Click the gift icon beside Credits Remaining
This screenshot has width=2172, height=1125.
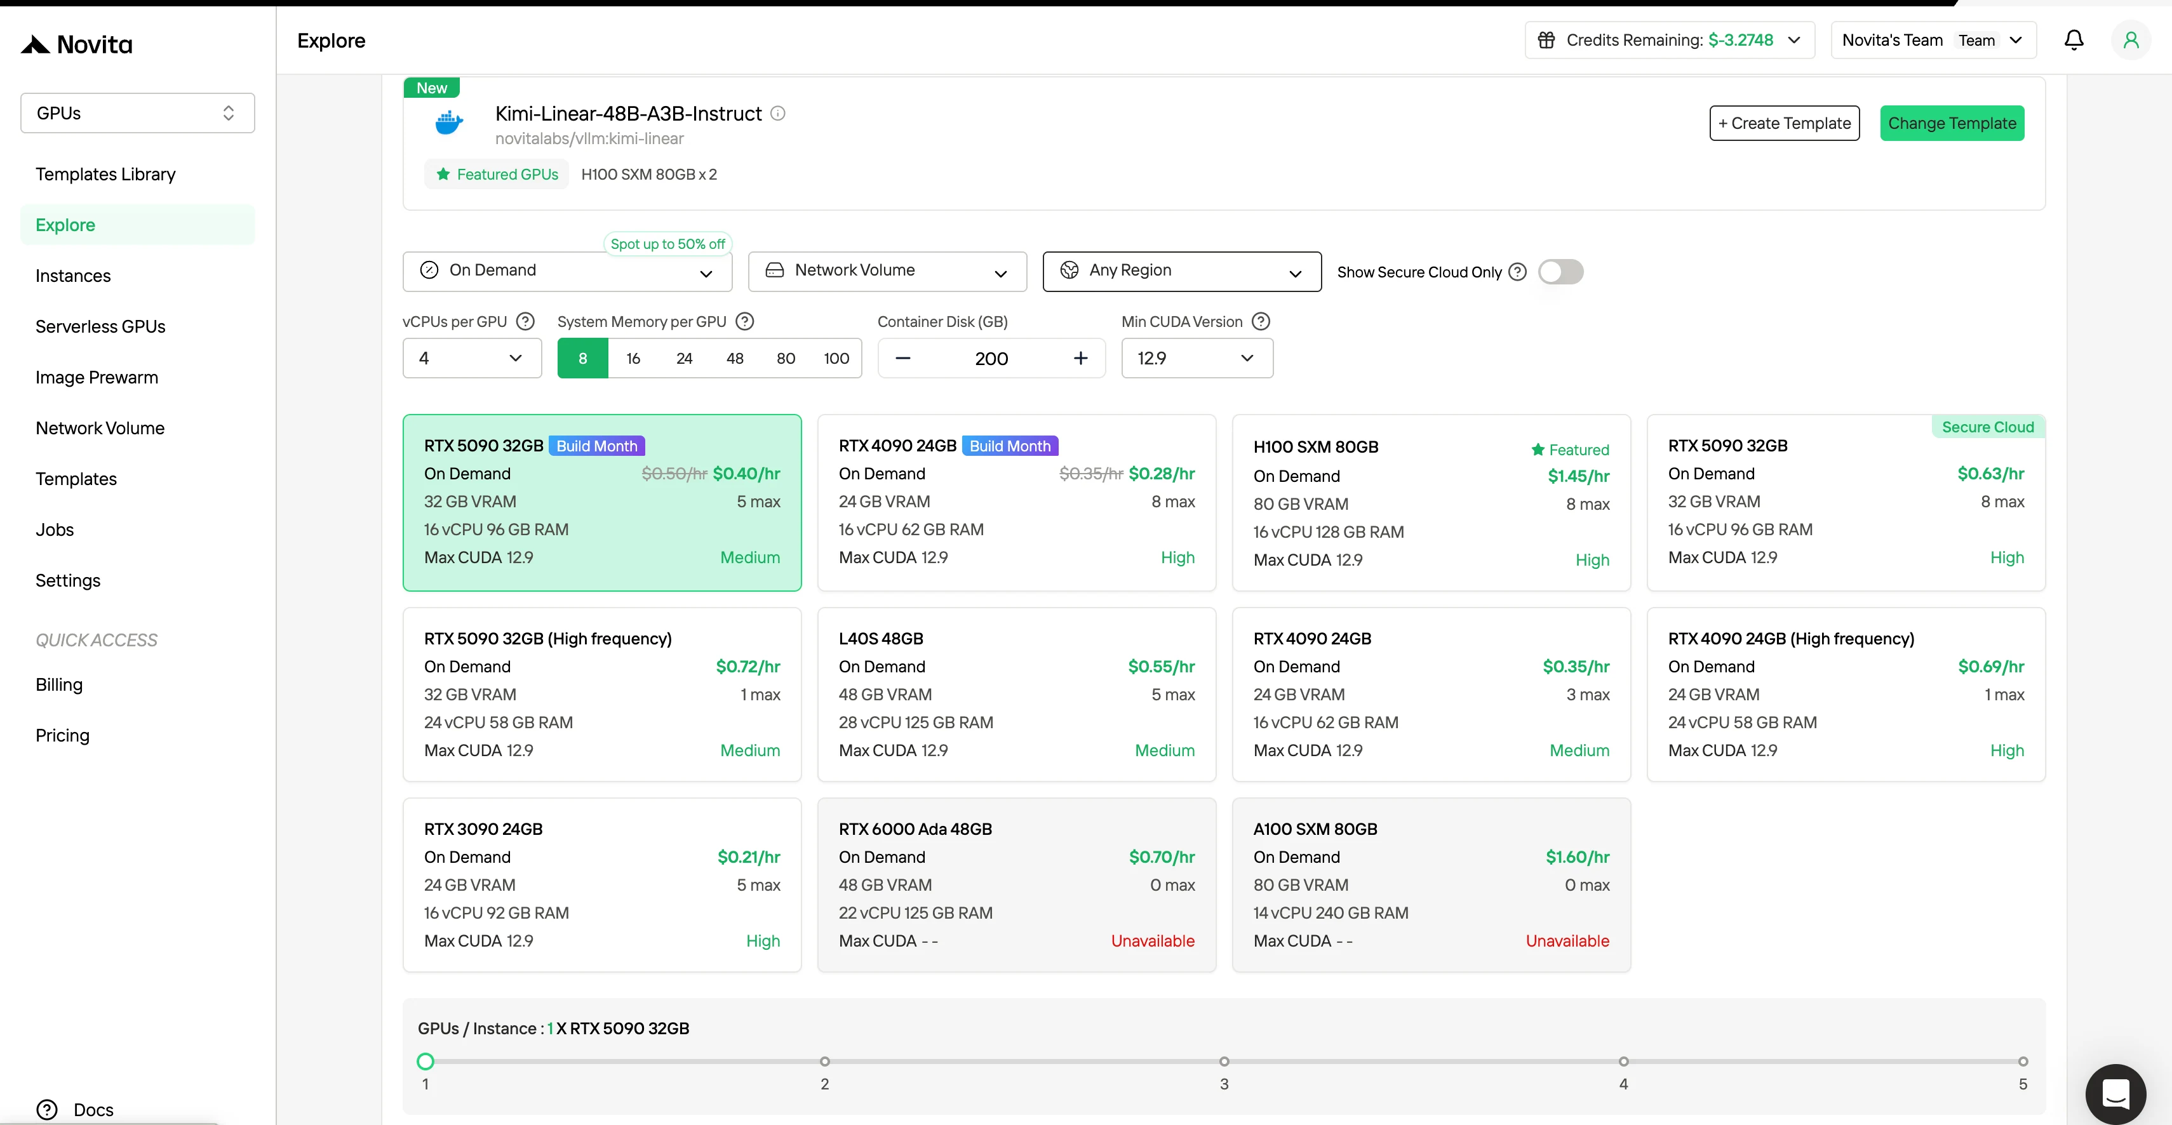[1546, 39]
